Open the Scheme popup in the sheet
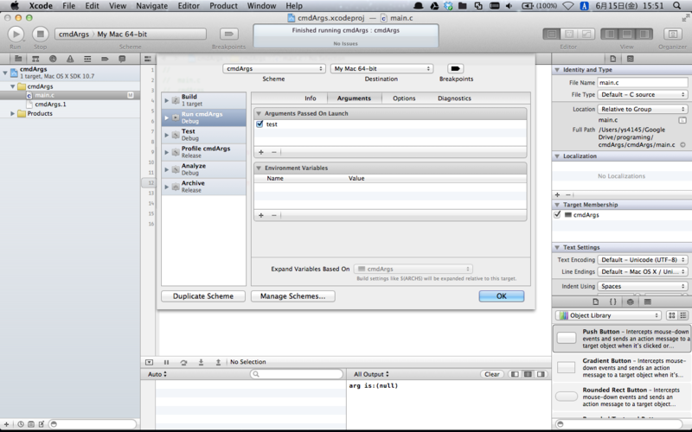The height and width of the screenshot is (432, 692). pos(273,68)
